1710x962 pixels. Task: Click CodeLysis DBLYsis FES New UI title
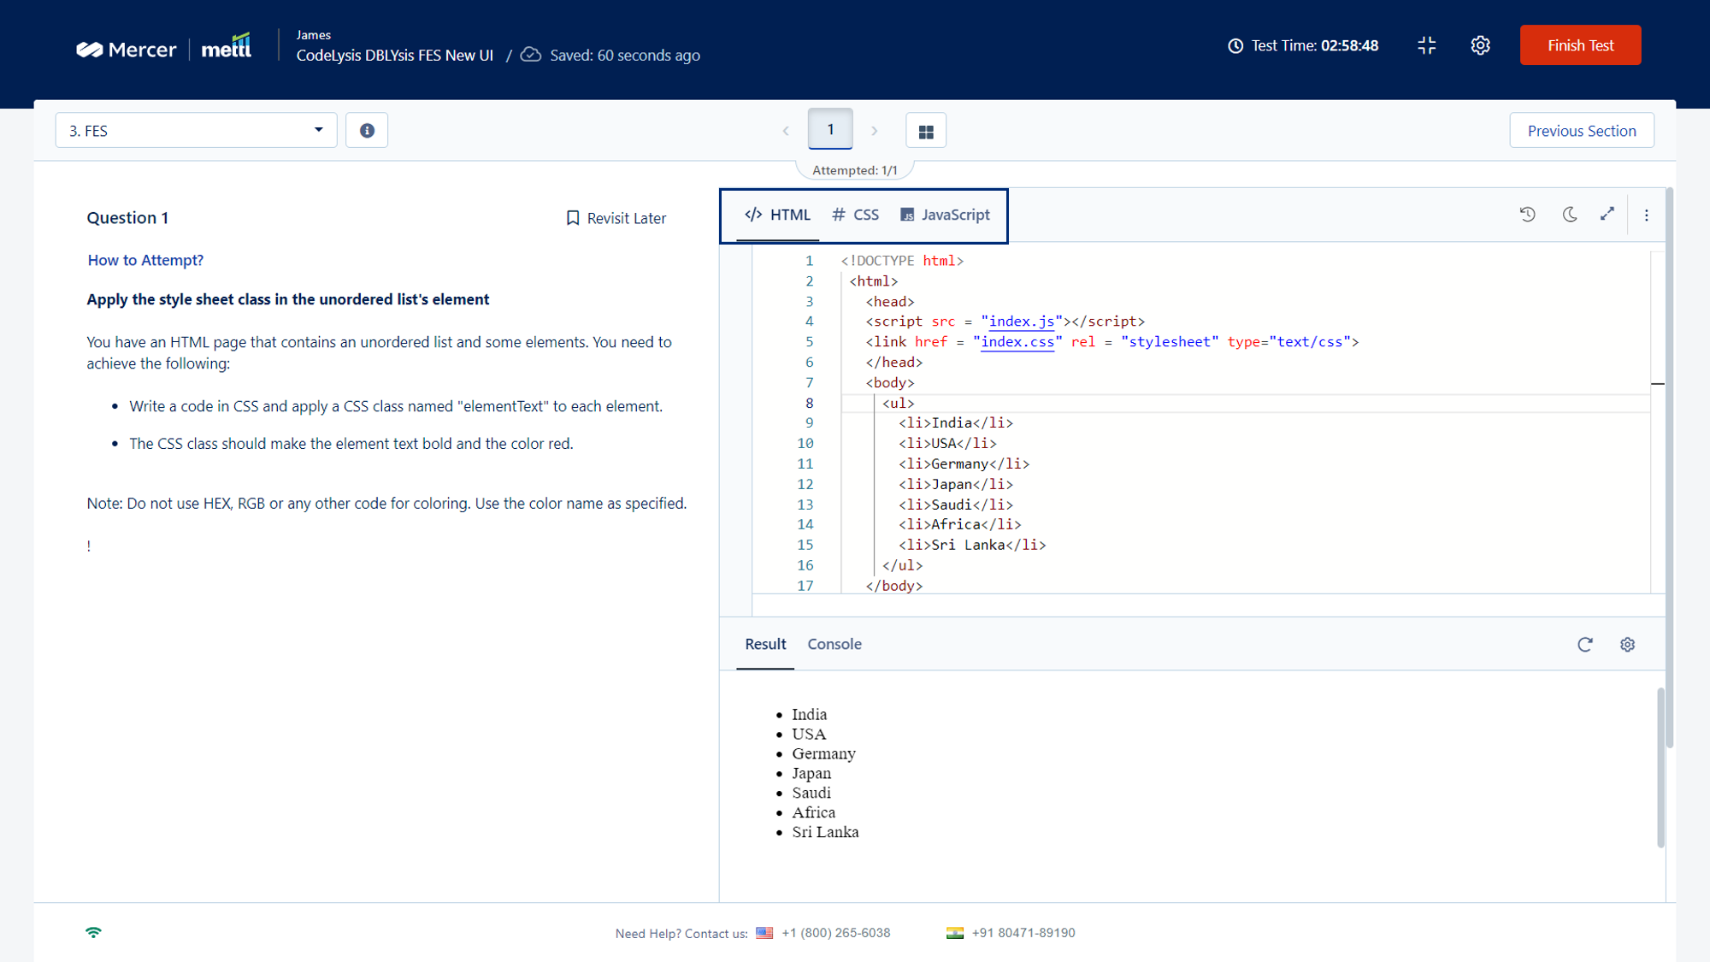(x=395, y=56)
